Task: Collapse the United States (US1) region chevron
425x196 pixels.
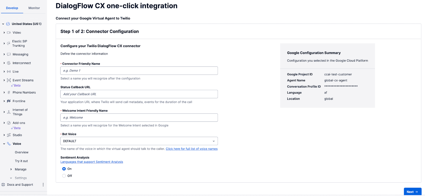Action: (x=3, y=24)
